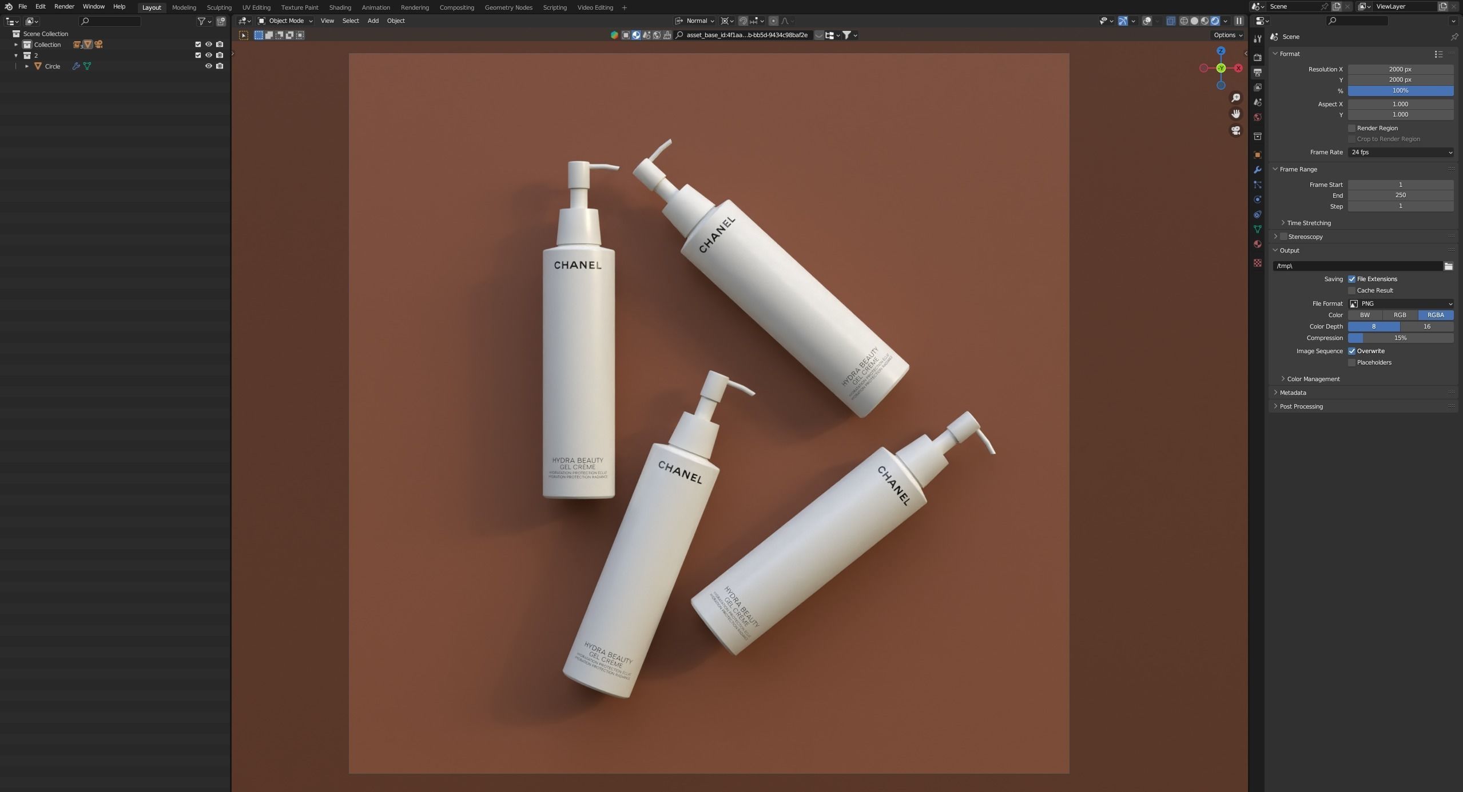This screenshot has height=792, width=1463.
Task: Select BW color mode button
Action: click(x=1365, y=315)
